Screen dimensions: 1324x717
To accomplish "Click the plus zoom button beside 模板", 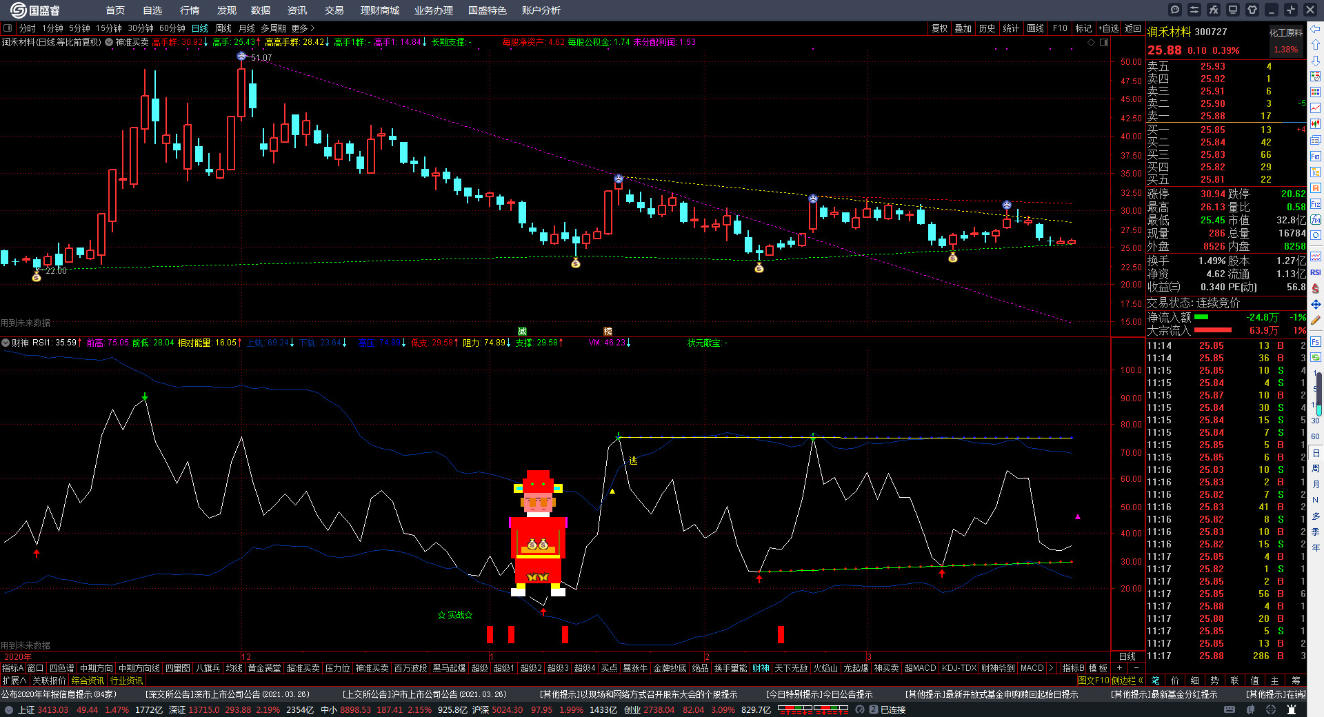I will coord(1119,668).
